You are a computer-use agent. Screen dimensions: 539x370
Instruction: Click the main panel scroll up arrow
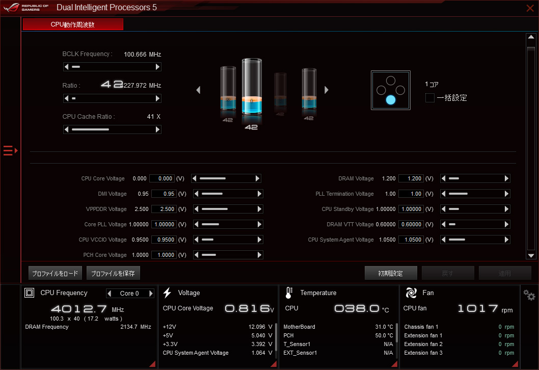click(x=531, y=37)
